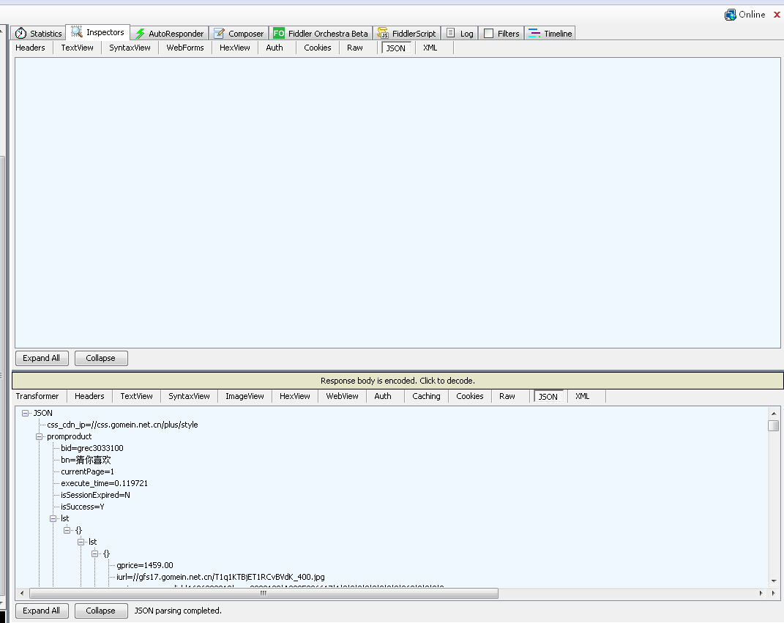This screenshot has width=784, height=623.
Task: Collapse the promproduct node
Action: (x=39, y=436)
